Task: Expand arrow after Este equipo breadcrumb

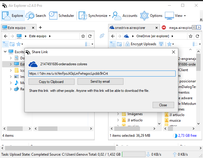Action: pyautogui.click(x=50, y=36)
